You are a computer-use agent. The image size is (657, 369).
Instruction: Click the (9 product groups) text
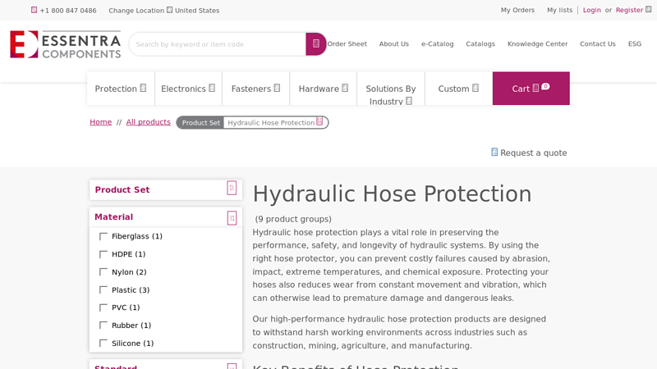293,219
